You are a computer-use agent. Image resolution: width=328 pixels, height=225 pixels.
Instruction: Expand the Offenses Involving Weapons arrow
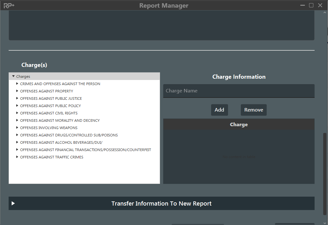[17, 128]
